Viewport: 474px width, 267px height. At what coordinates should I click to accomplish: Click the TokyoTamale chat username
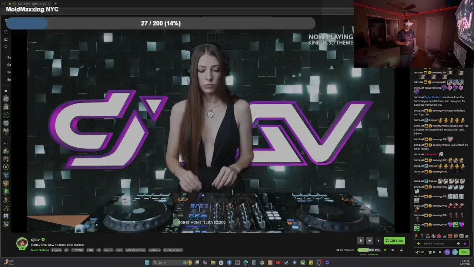433,88
